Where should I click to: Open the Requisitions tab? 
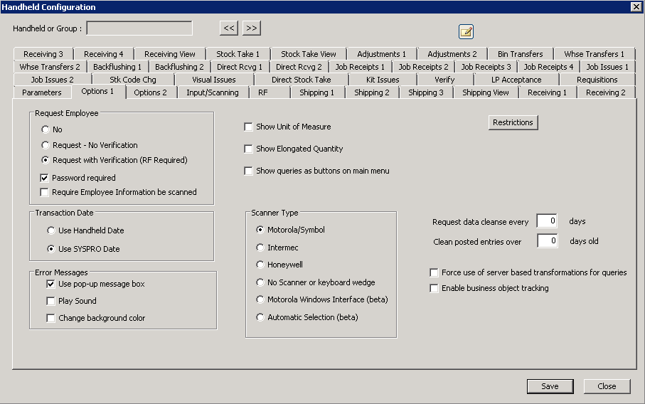tap(597, 80)
